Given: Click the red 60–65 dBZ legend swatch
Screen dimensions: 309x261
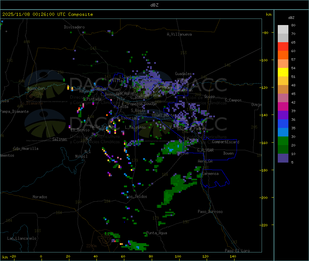Looking at the screenshot, I should click(x=283, y=46).
